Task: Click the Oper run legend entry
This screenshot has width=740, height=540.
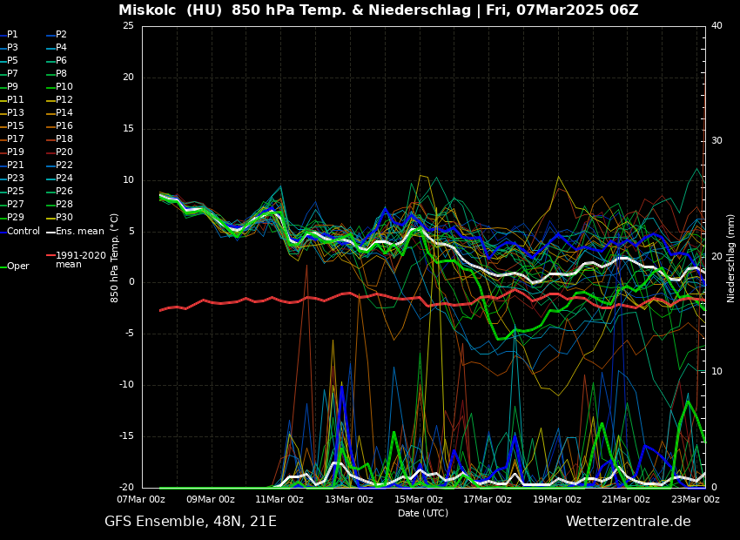Action: (17, 267)
